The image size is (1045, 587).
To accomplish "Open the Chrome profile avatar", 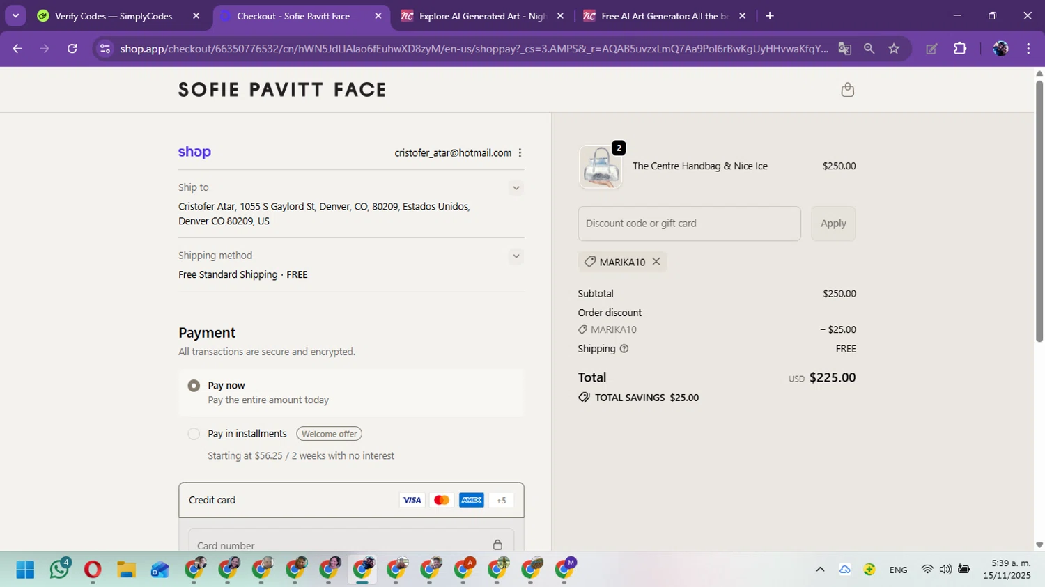I will 1000,49.
